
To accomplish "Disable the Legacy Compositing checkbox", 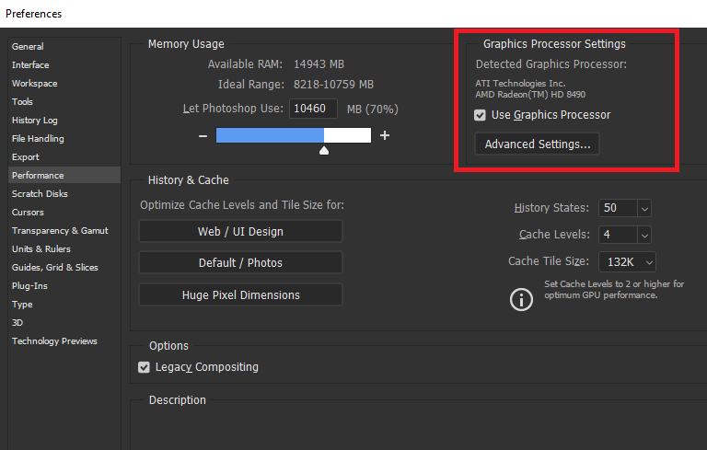I will pyautogui.click(x=144, y=367).
